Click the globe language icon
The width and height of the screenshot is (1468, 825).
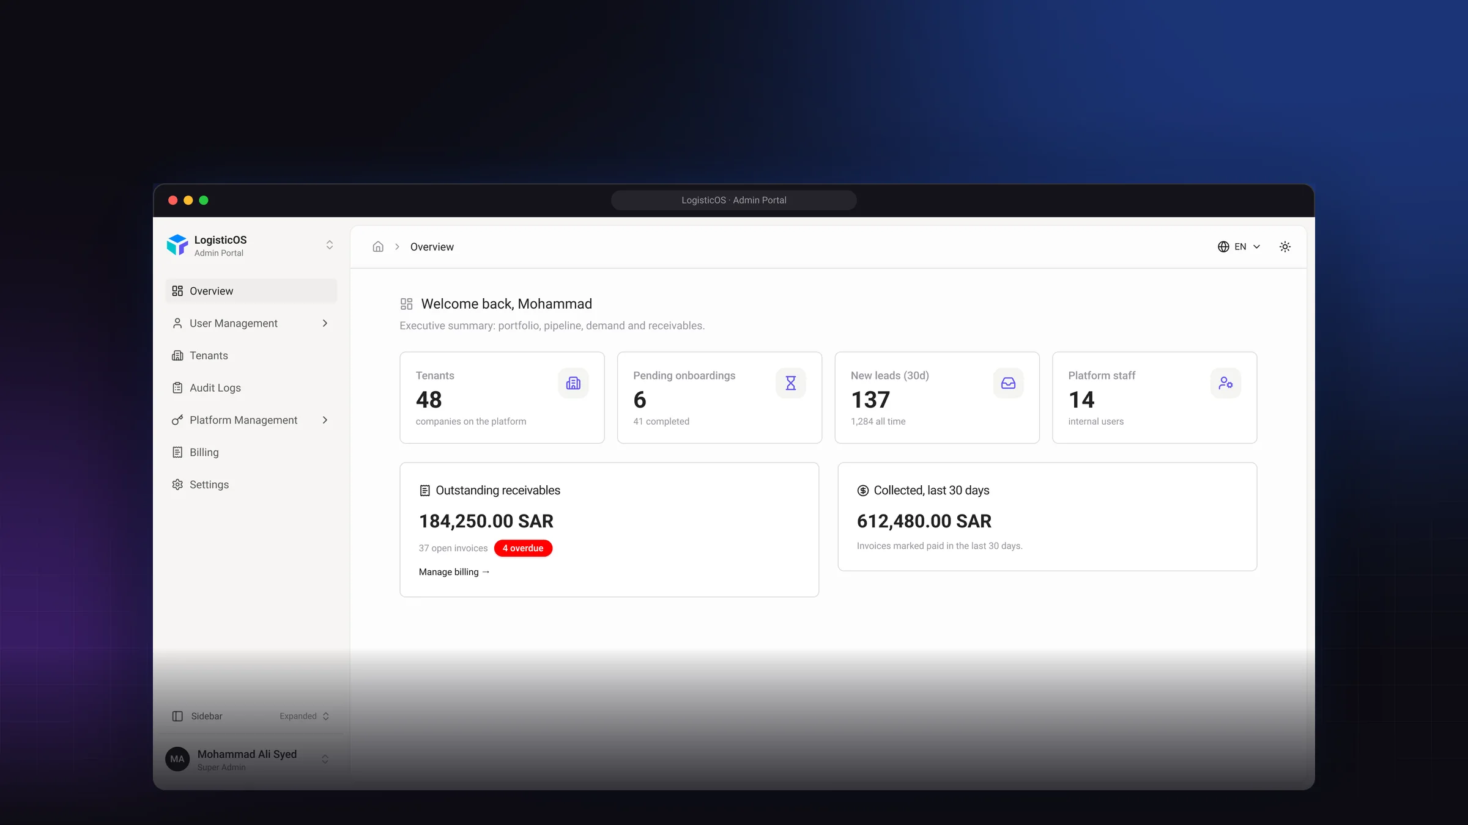[x=1223, y=247]
